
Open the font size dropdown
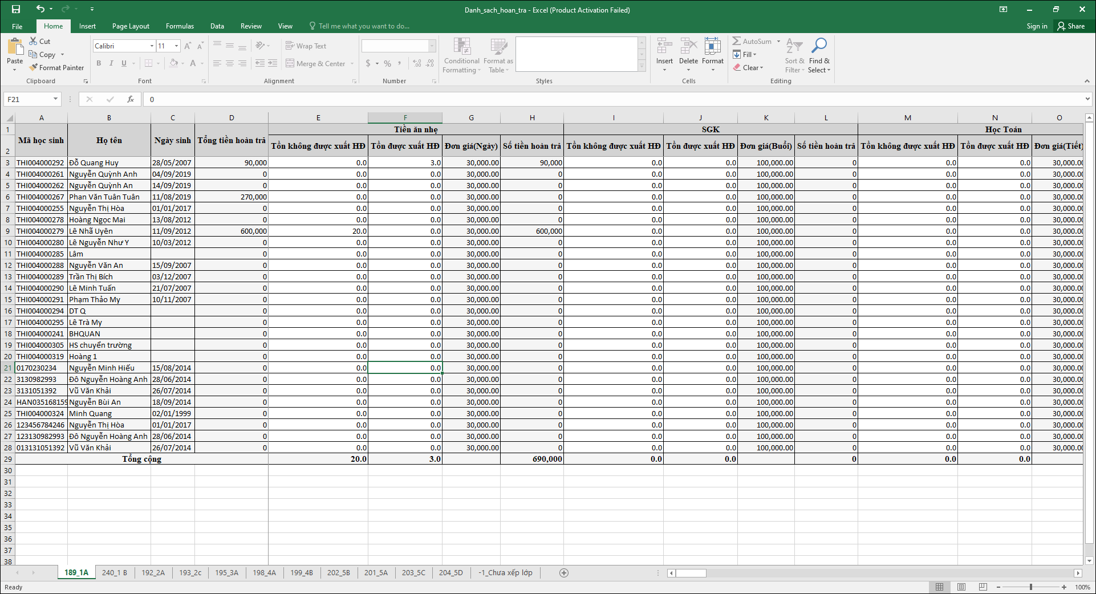click(x=177, y=46)
